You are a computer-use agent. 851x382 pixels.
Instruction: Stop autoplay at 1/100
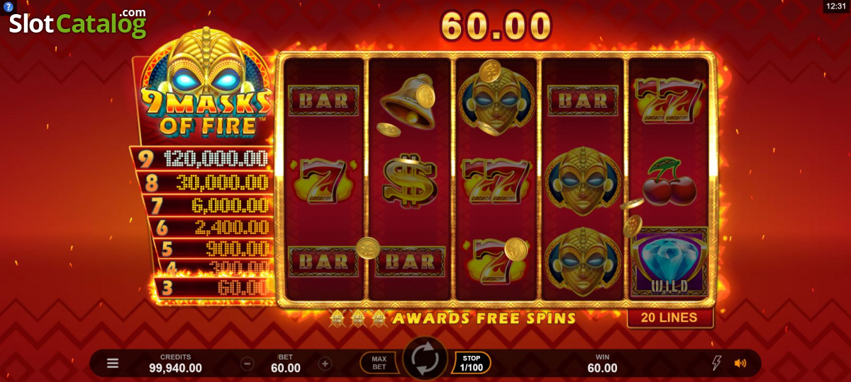point(471,363)
